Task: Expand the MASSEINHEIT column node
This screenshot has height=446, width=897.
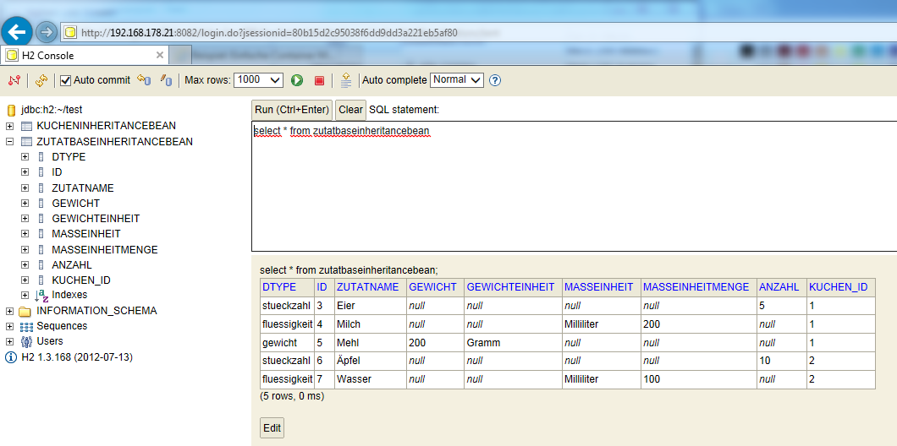Action: 25,234
